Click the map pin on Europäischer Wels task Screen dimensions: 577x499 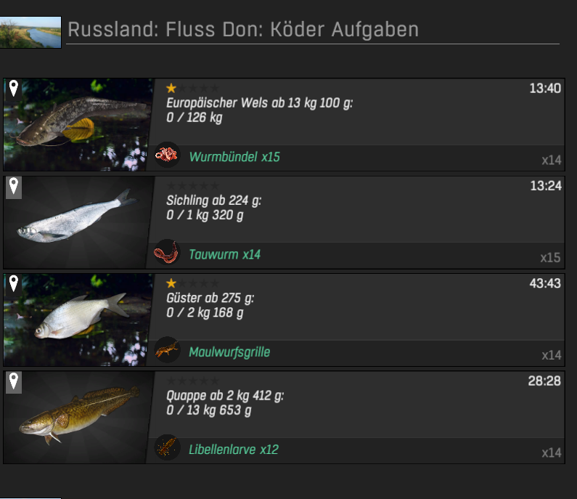coord(14,89)
